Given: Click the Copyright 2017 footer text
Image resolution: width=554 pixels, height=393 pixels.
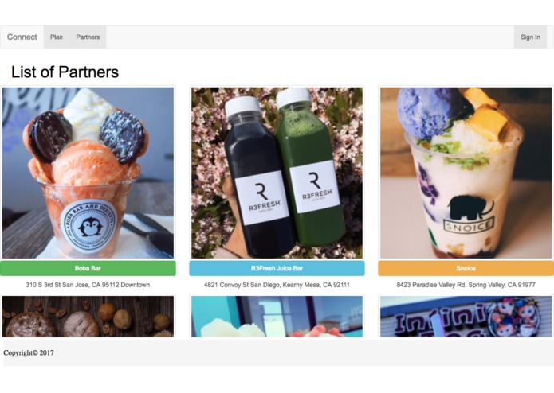Looking at the screenshot, I should 29,352.
